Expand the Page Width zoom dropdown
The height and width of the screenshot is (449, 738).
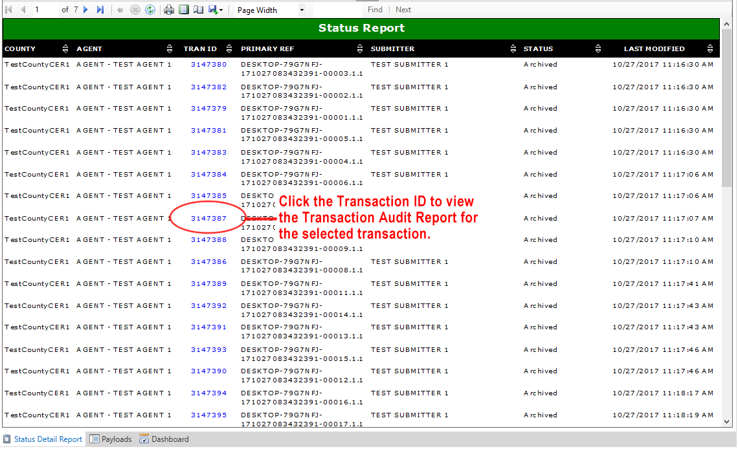[302, 10]
